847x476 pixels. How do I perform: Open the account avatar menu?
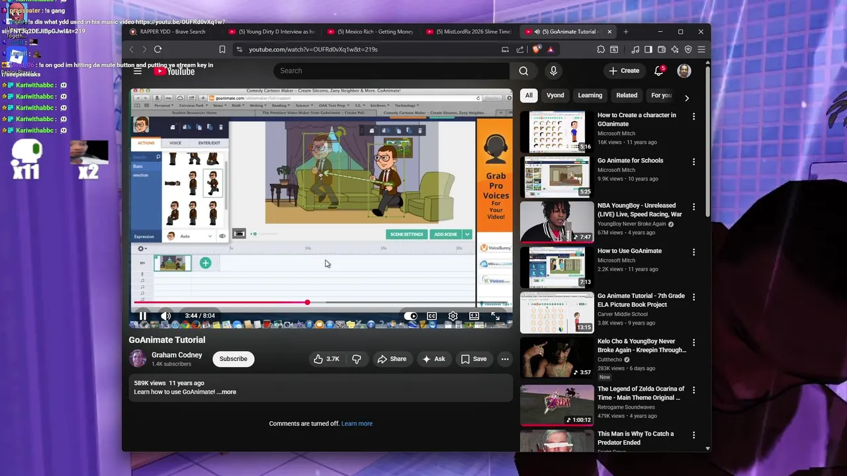pos(684,71)
